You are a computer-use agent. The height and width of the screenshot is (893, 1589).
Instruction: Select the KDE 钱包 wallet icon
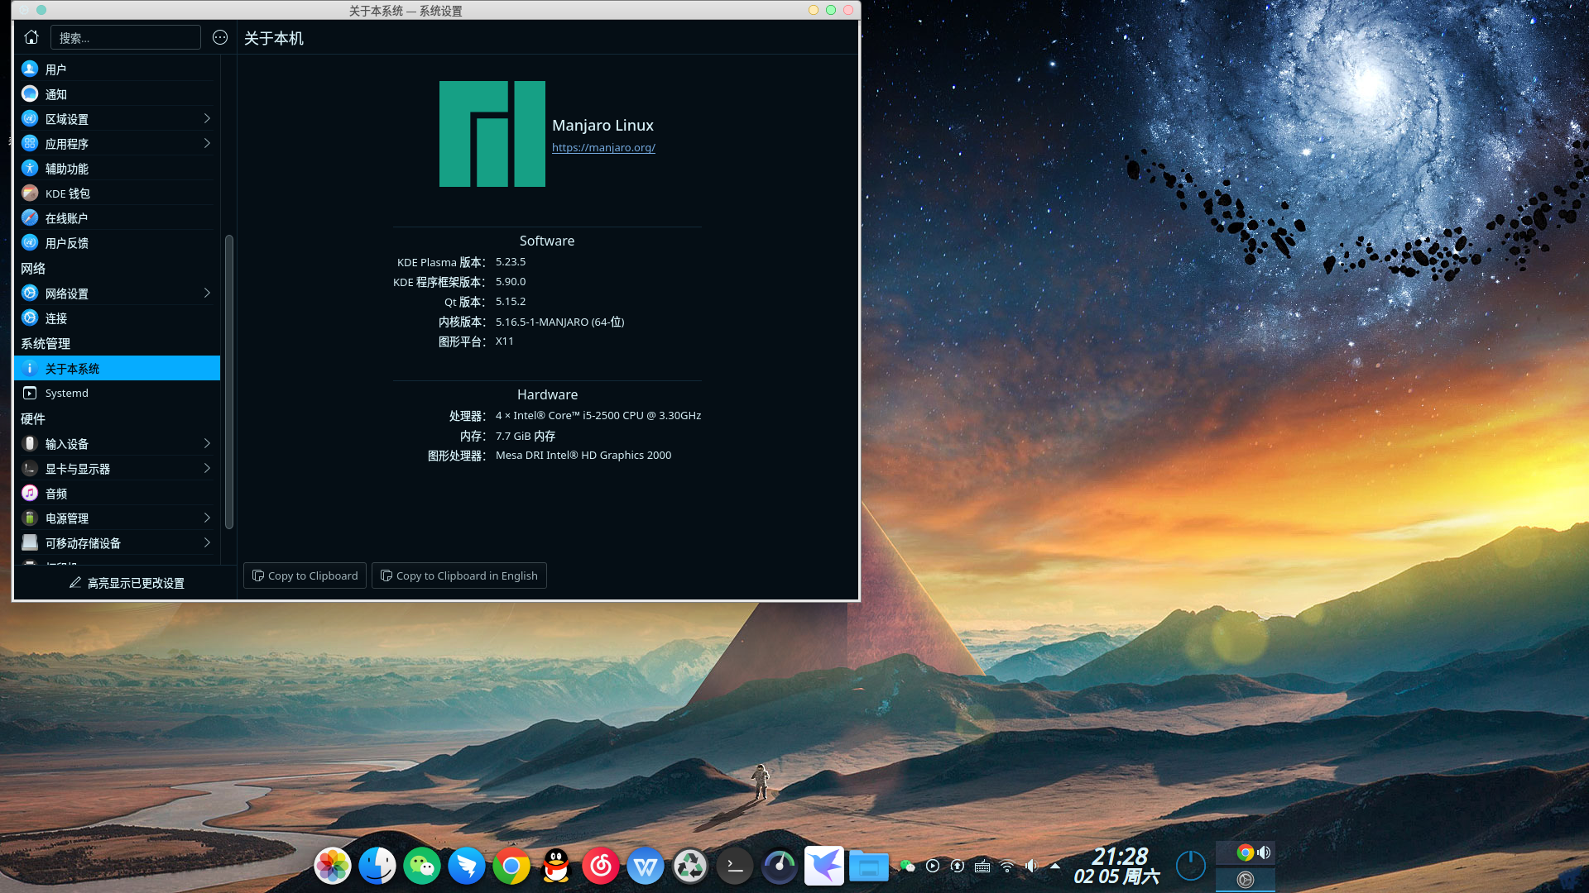(x=30, y=193)
